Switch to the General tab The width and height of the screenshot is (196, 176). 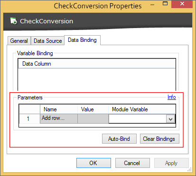point(19,41)
